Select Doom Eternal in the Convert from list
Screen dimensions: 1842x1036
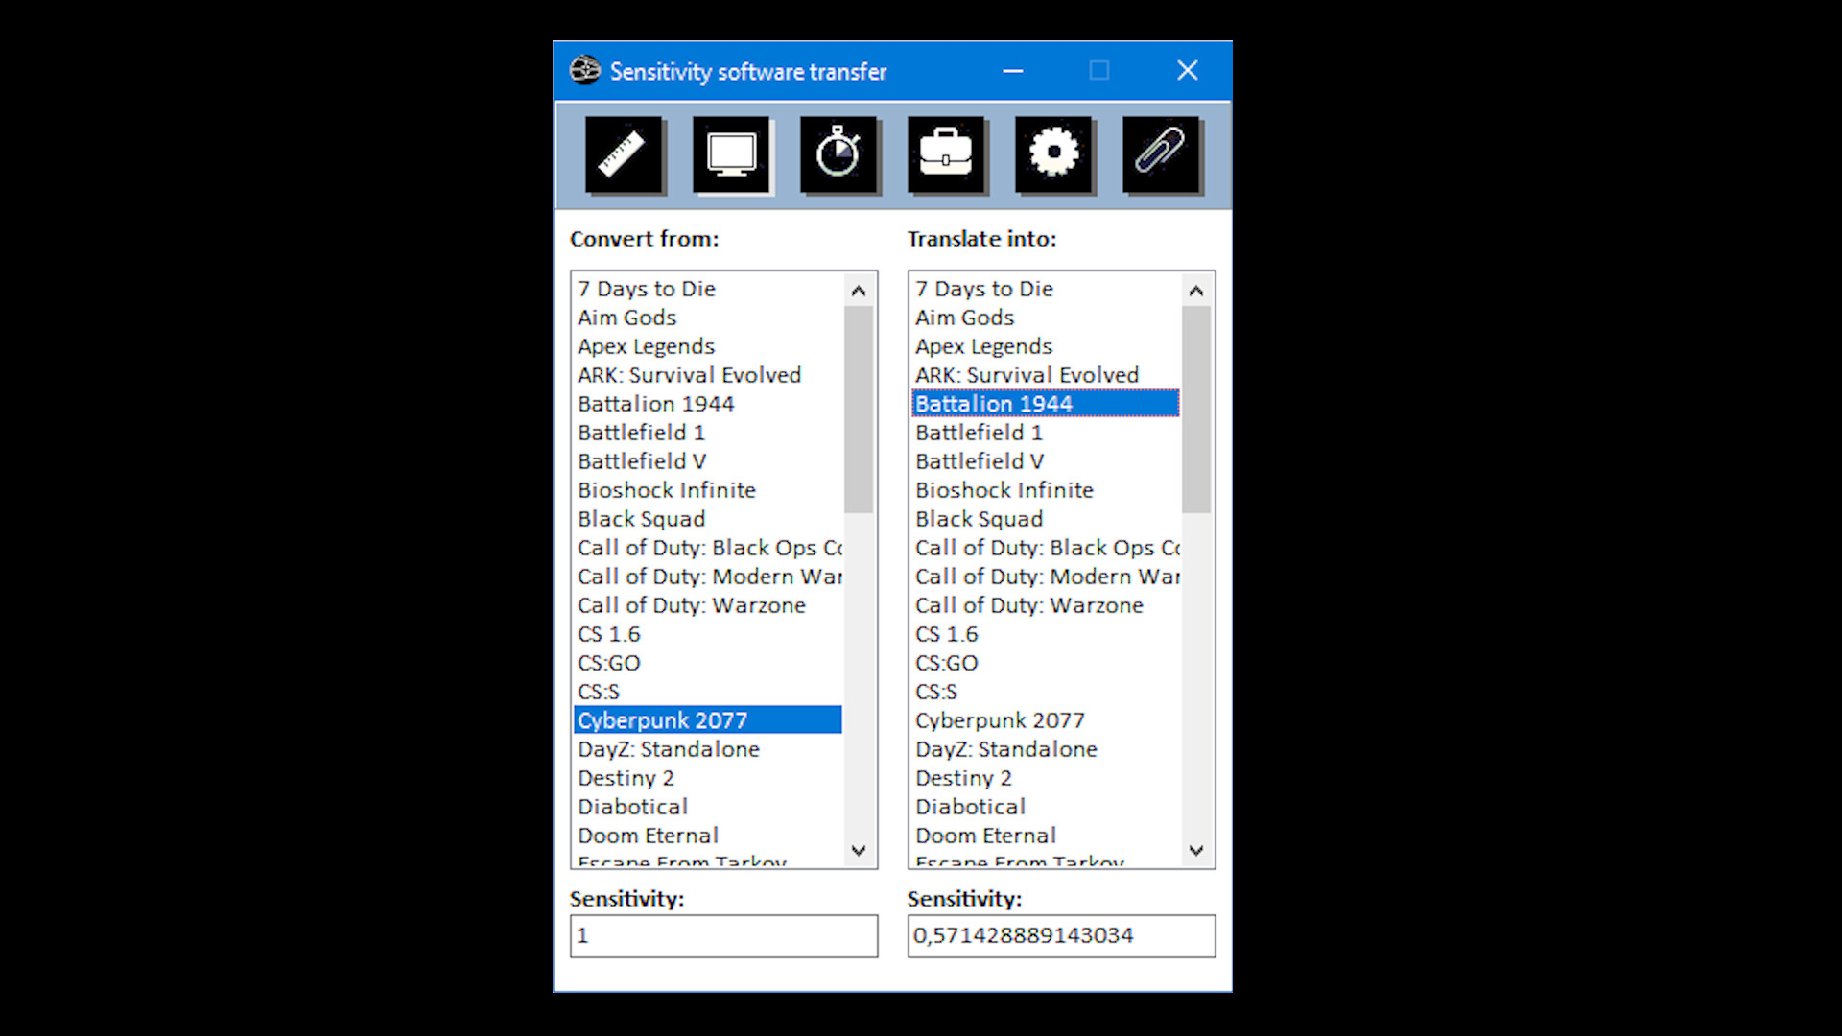coord(648,836)
